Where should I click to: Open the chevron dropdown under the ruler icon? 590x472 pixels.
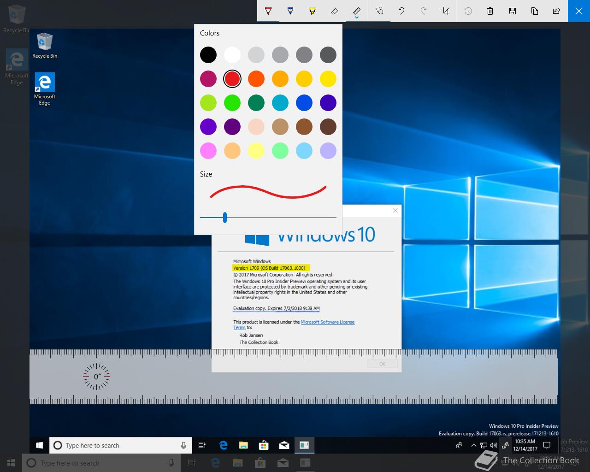[x=357, y=18]
